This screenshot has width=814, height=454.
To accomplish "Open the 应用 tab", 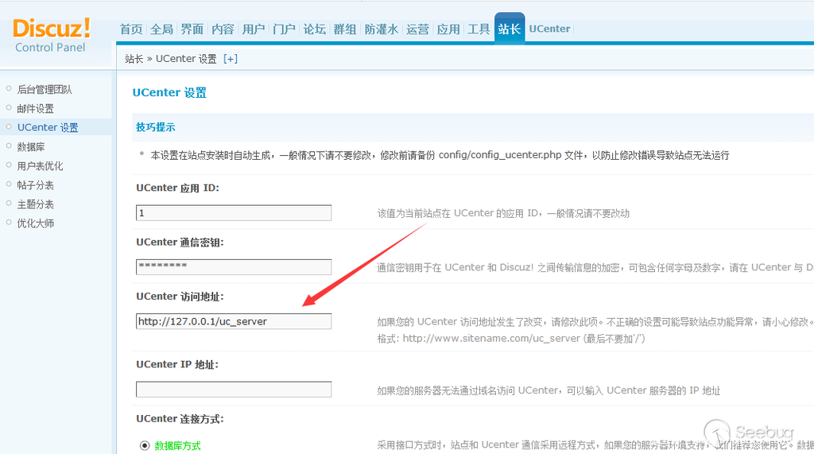I will [x=448, y=29].
